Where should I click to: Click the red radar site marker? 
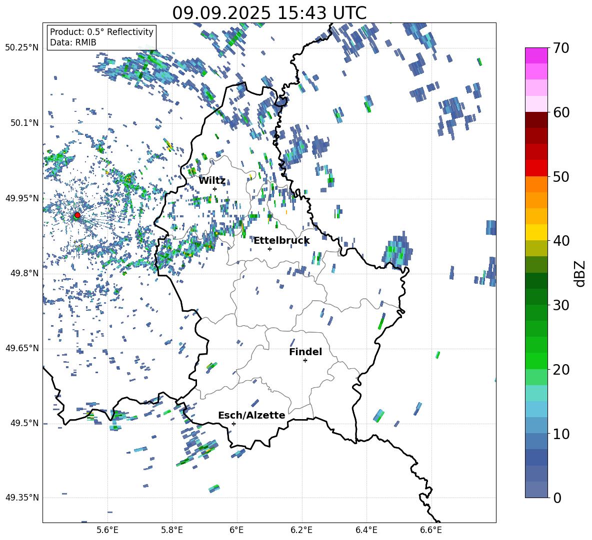[77, 215]
